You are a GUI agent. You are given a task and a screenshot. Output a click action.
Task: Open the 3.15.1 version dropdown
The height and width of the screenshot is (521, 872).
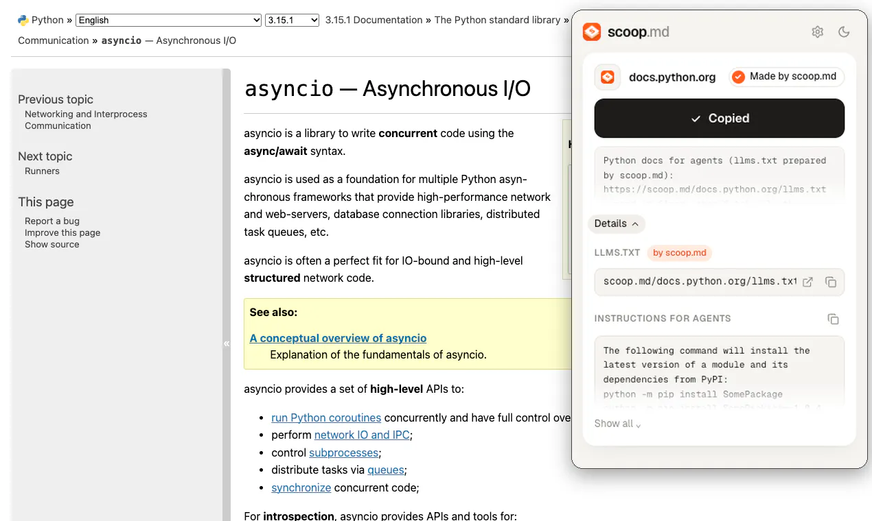point(292,21)
